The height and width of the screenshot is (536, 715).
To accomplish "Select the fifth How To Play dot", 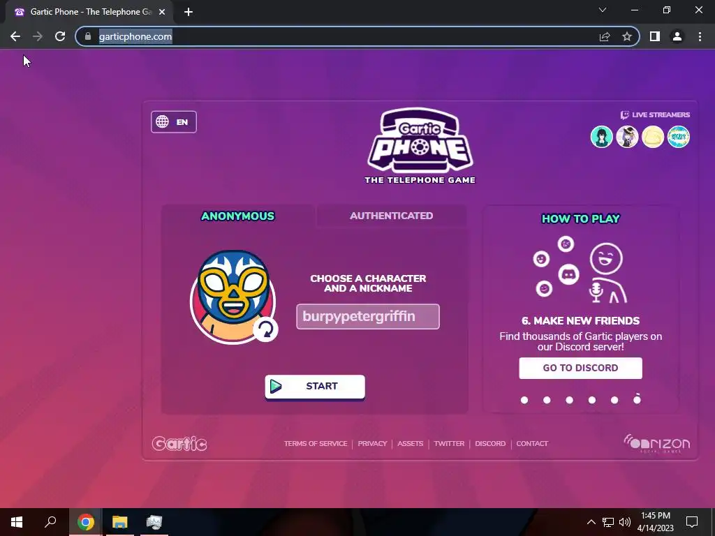I will click(614, 400).
